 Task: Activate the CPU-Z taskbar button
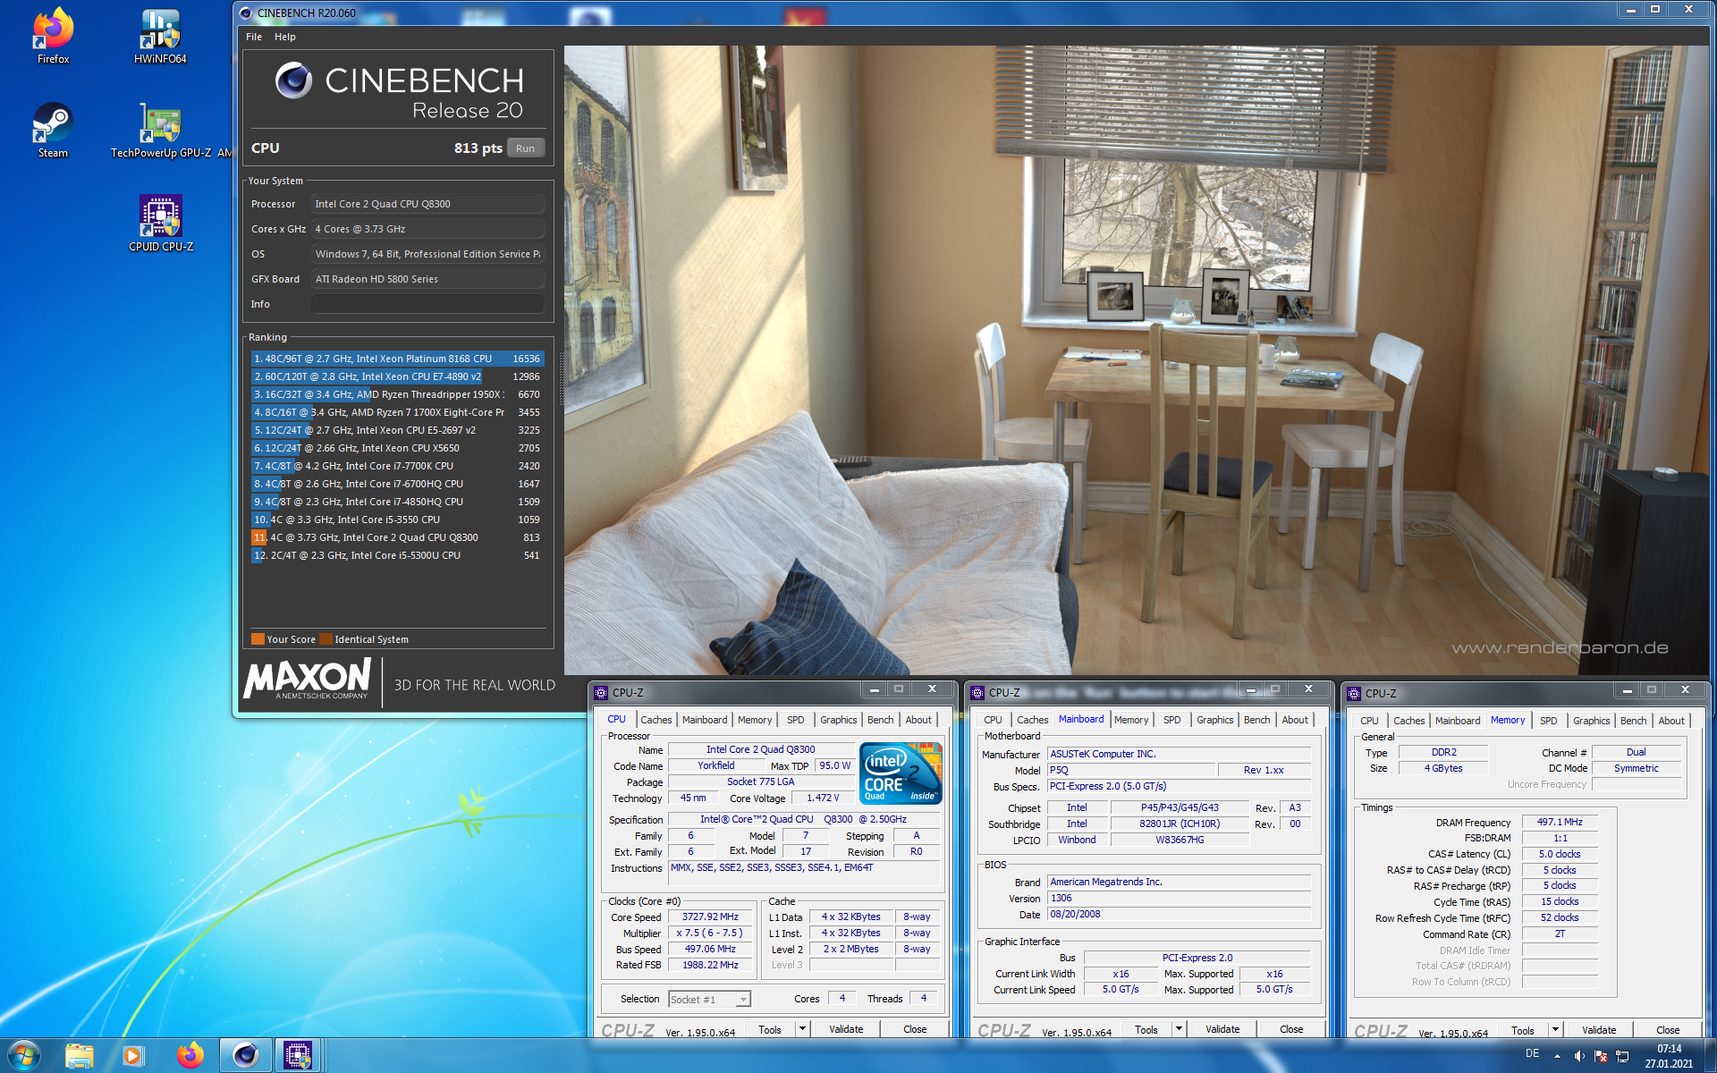298,1056
